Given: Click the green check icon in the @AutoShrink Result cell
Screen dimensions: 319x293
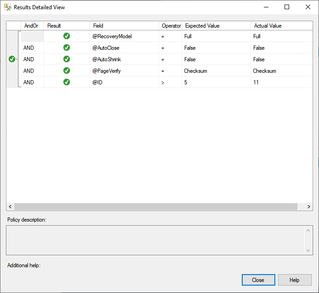Looking at the screenshot, I should 67,59.
